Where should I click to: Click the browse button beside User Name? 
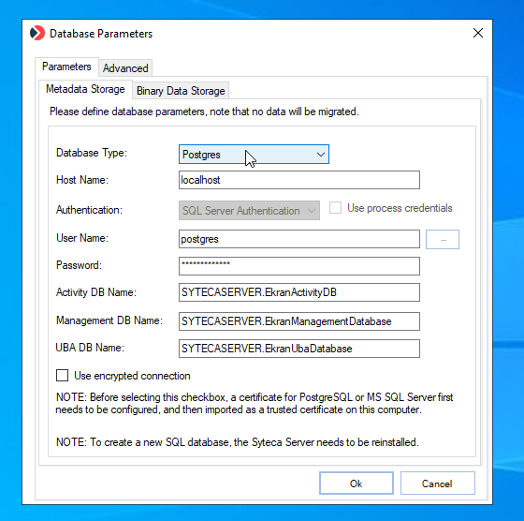point(443,240)
